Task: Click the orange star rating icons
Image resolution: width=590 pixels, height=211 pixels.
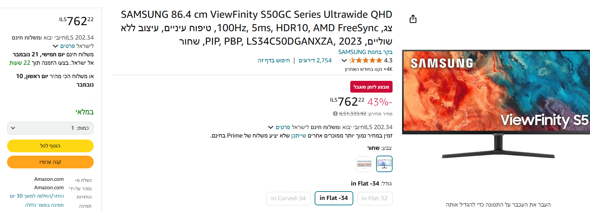Action: [365, 60]
